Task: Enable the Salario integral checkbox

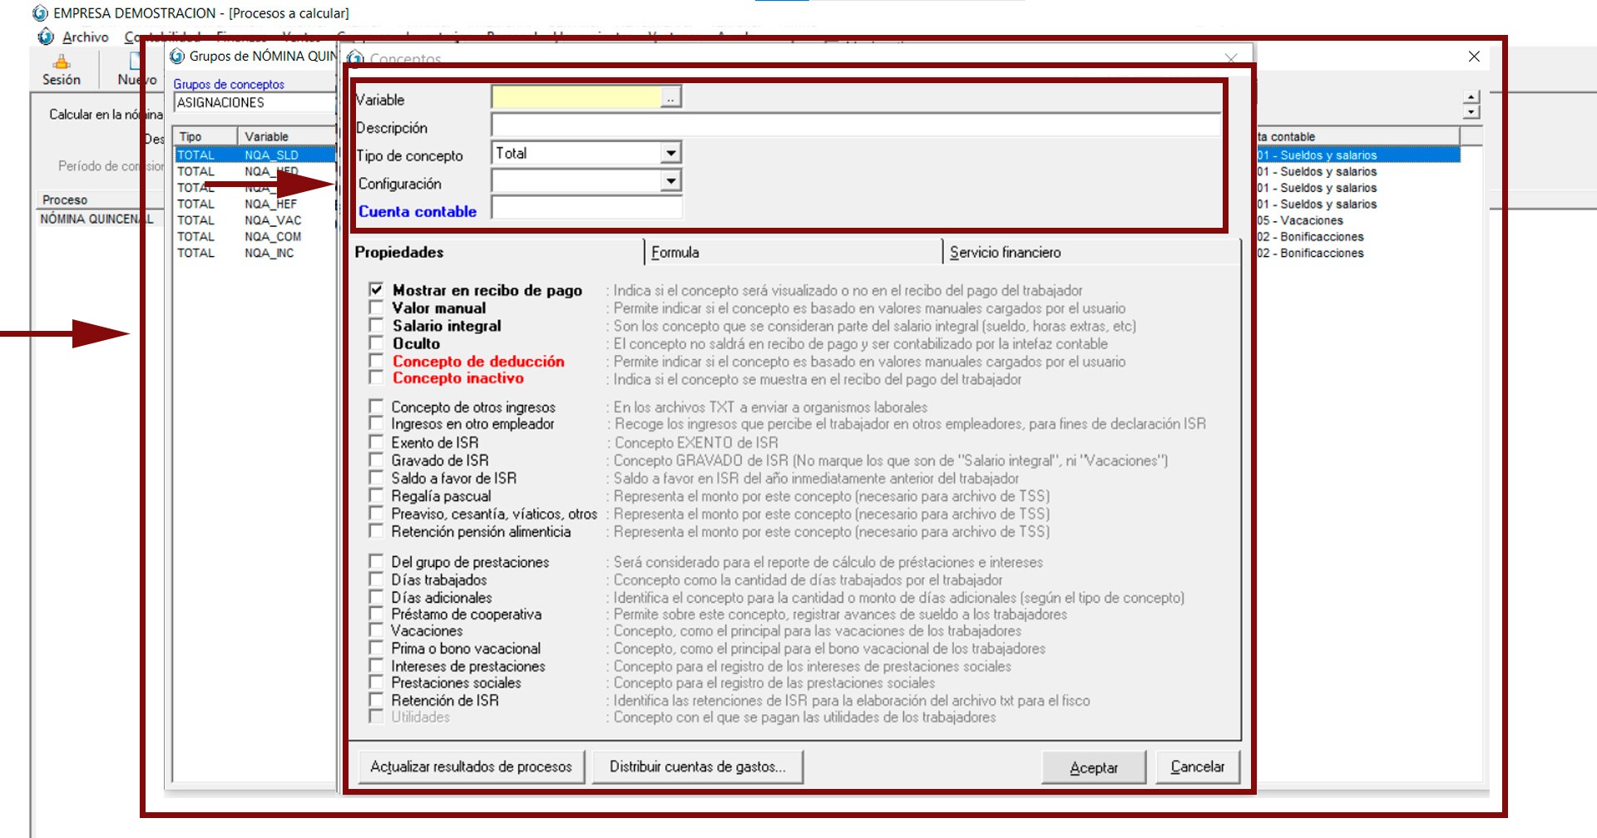Action: [377, 326]
